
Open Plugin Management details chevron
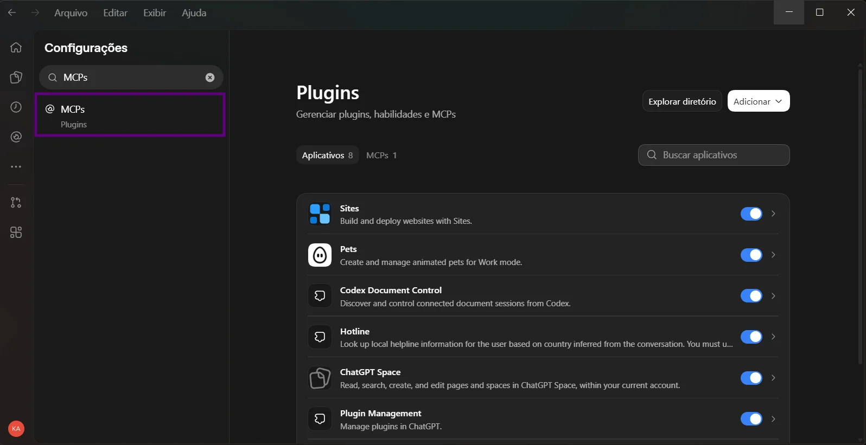pyautogui.click(x=773, y=418)
